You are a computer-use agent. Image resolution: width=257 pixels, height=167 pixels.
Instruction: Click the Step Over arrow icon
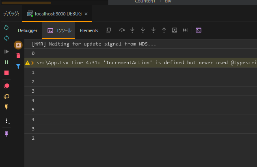click(122, 30)
